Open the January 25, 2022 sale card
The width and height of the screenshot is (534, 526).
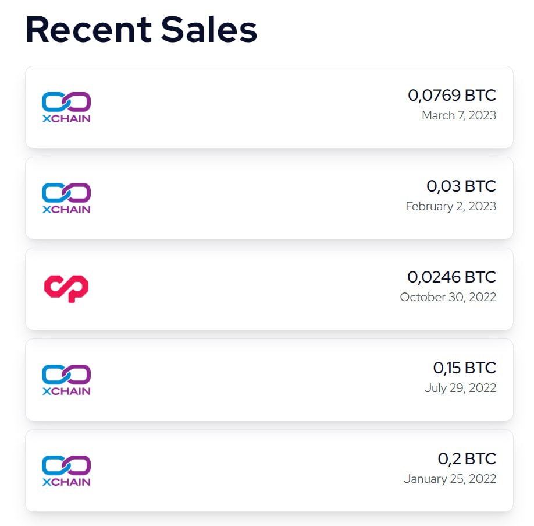269,471
